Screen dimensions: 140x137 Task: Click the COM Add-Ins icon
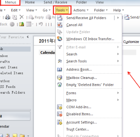[x=60, y=107]
